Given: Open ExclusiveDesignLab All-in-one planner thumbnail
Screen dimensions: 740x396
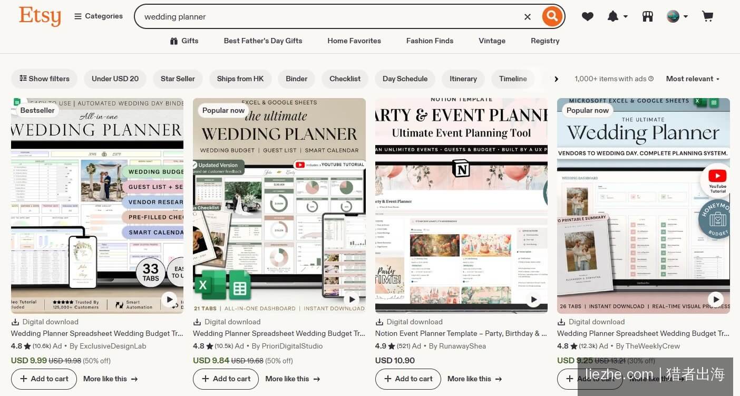Looking at the screenshot, I should pyautogui.click(x=97, y=206).
